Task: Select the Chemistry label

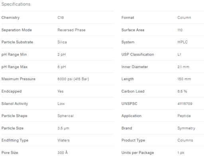Action: coord(10,17)
